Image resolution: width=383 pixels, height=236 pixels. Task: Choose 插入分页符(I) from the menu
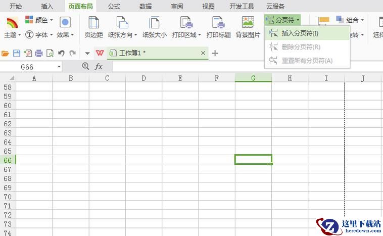click(307, 33)
